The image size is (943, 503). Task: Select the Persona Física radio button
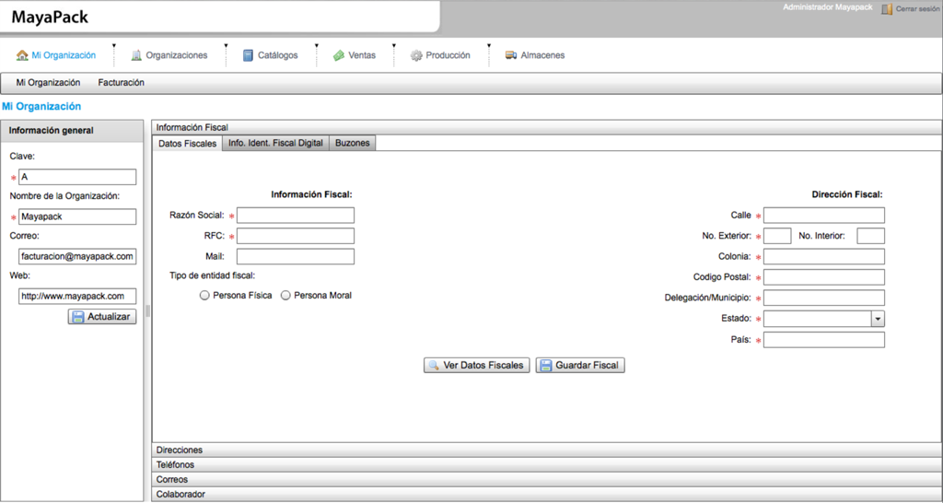[204, 296]
